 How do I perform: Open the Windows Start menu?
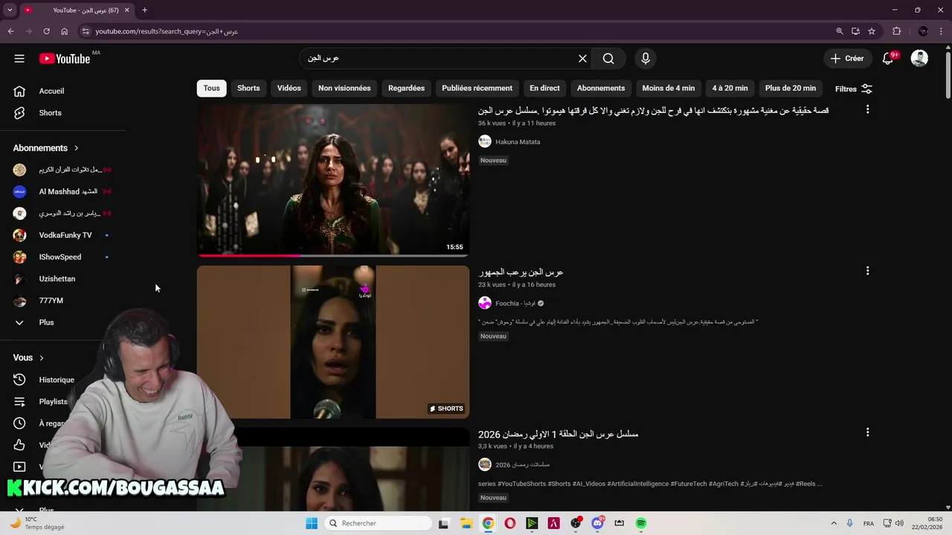[x=312, y=523]
